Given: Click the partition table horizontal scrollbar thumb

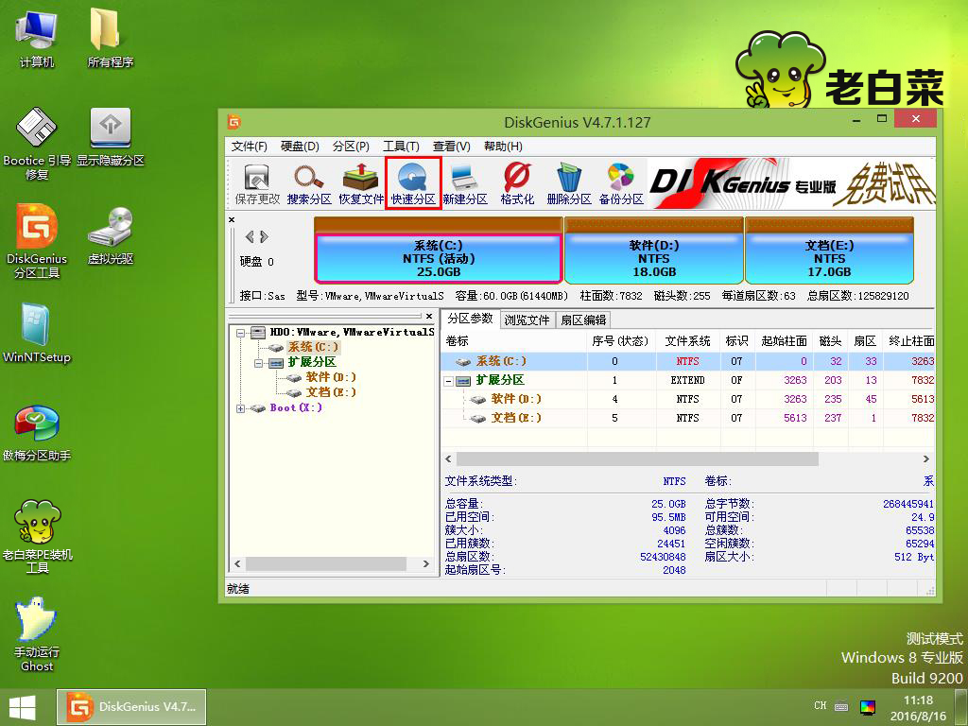Looking at the screenshot, I should click(637, 459).
